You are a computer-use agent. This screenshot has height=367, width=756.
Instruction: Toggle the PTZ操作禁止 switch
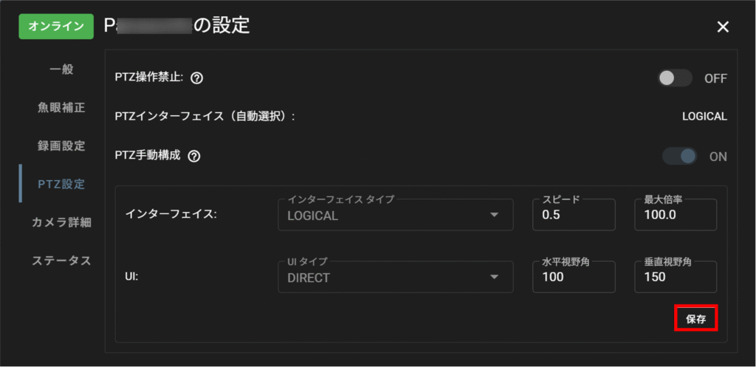[x=675, y=78]
